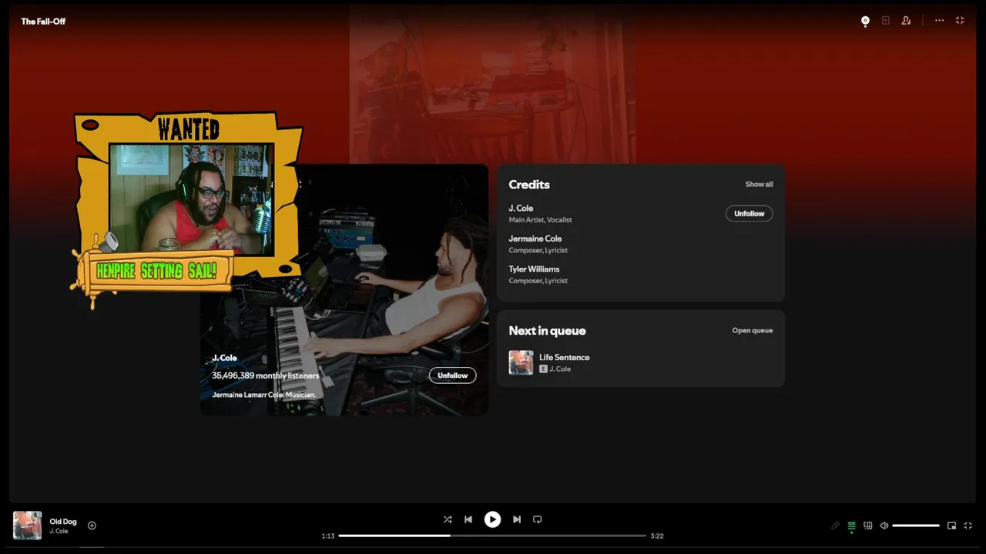
Task: Open the lyrics microphone icon in the player bar
Action: [835, 526]
